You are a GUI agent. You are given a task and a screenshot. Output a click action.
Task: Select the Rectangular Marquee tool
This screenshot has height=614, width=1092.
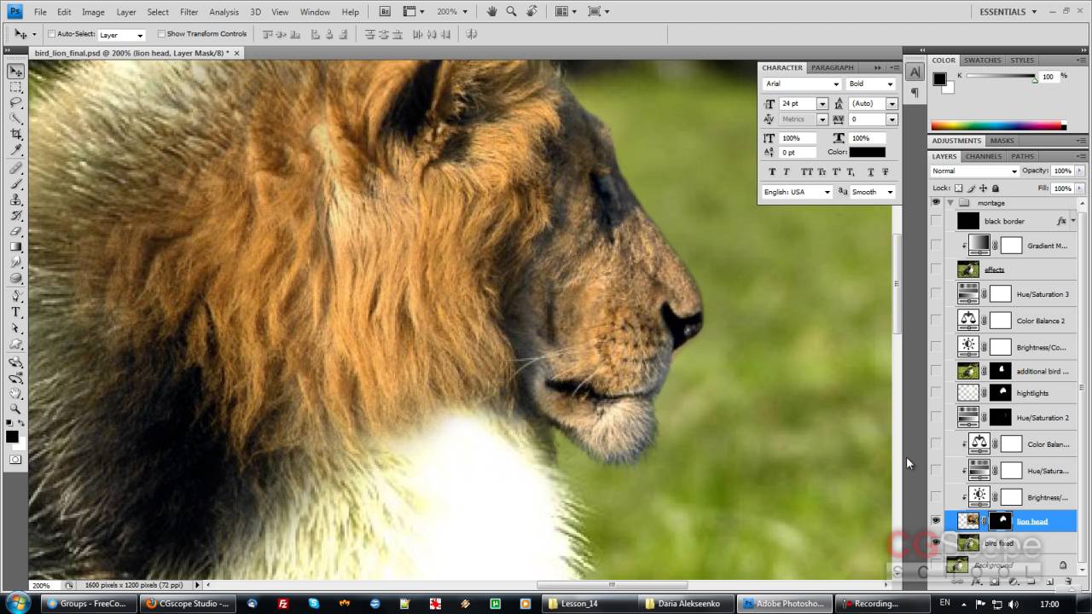tap(16, 87)
